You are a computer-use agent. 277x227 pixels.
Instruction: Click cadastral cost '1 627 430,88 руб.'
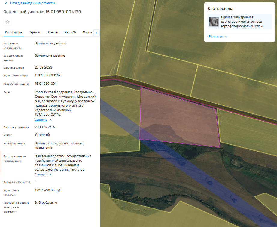tap(48, 190)
